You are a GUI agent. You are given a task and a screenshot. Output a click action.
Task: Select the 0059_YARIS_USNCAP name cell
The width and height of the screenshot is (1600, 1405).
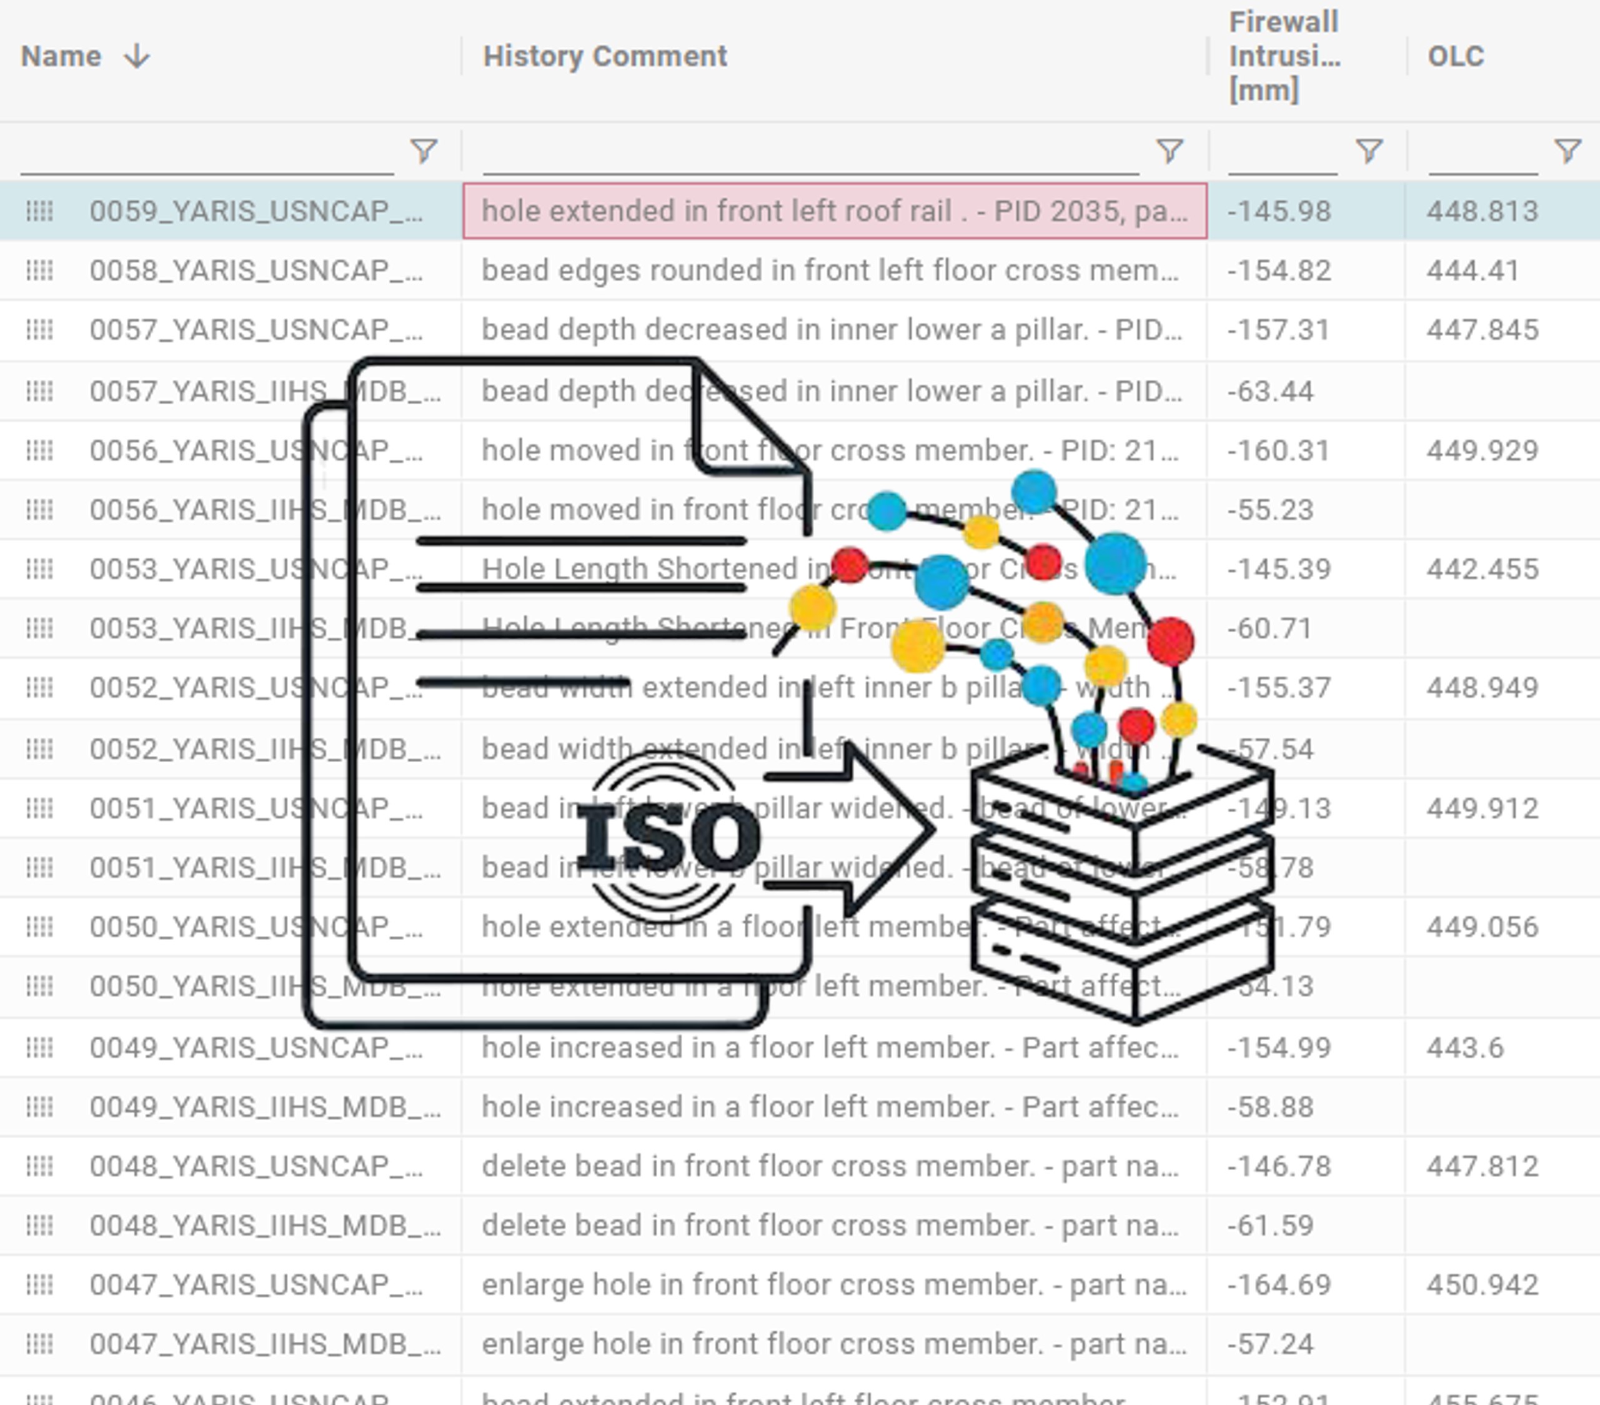[x=257, y=211]
